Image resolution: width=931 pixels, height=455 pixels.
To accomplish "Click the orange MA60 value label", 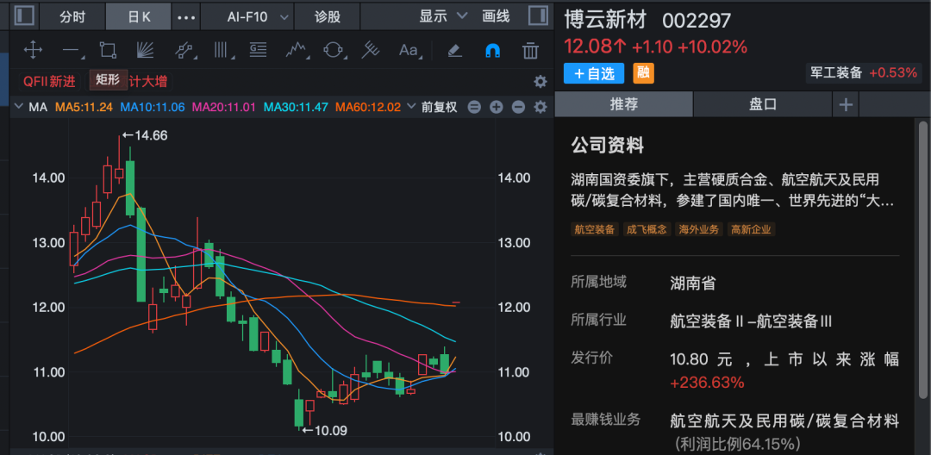I will pyautogui.click(x=368, y=107).
